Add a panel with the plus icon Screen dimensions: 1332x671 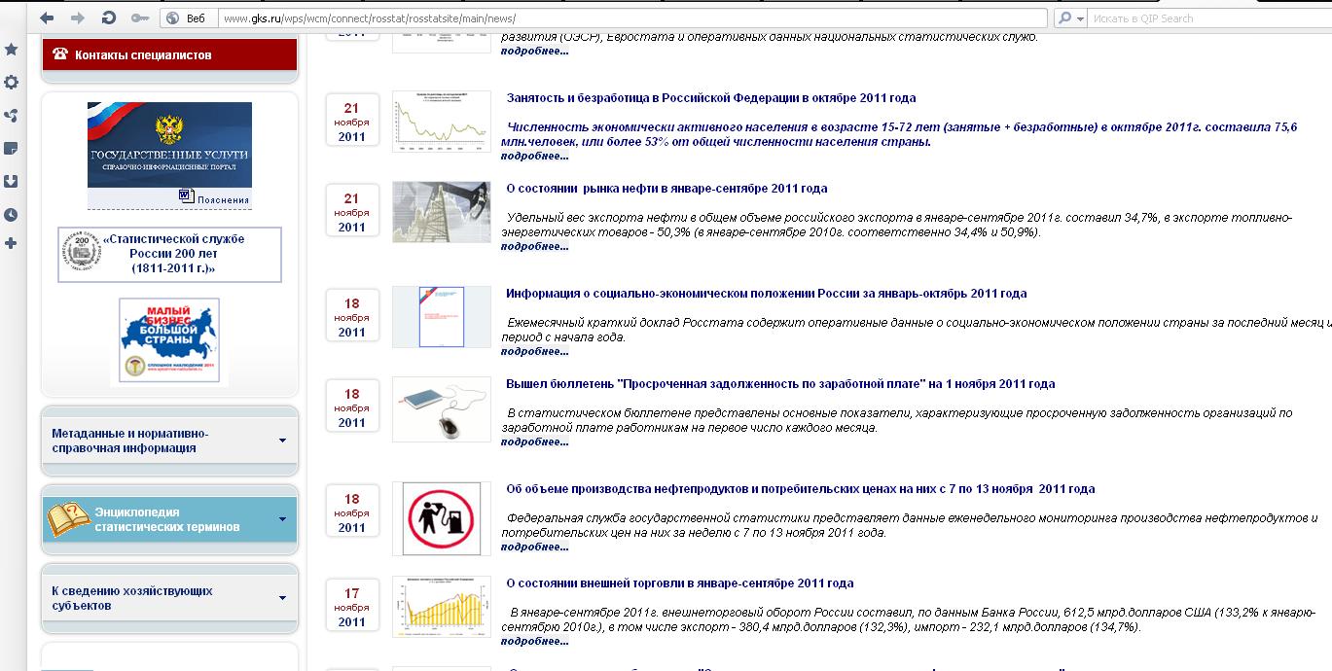pyautogui.click(x=11, y=243)
